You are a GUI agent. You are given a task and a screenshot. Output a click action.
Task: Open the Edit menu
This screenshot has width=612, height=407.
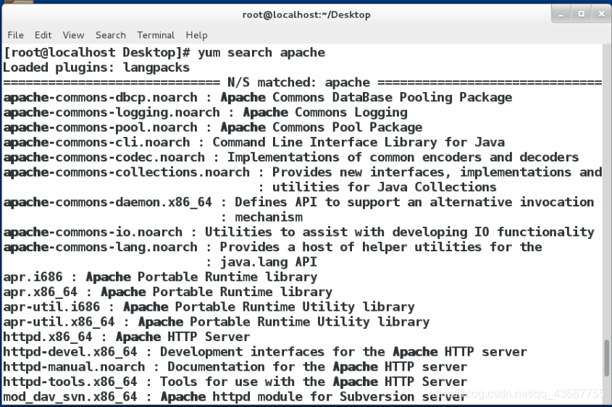pyautogui.click(x=43, y=35)
